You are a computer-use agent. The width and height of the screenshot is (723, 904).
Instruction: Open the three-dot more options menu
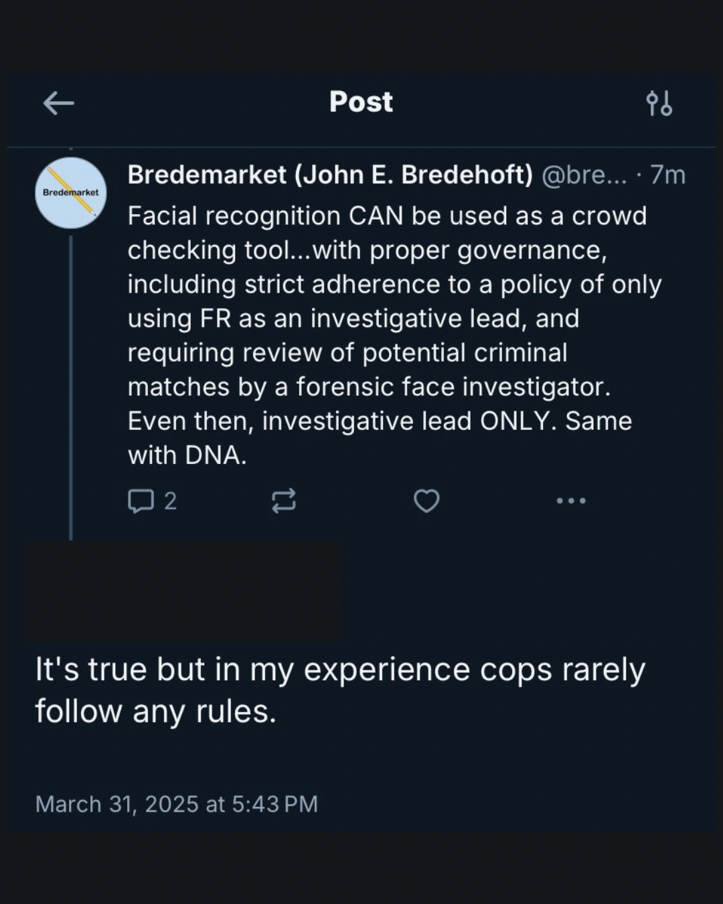[x=571, y=501]
